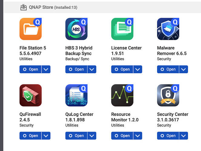The width and height of the screenshot is (201, 151).
Task: Click the HBS 3 Hybrid Backup Sync title
Action: [x=79, y=51]
